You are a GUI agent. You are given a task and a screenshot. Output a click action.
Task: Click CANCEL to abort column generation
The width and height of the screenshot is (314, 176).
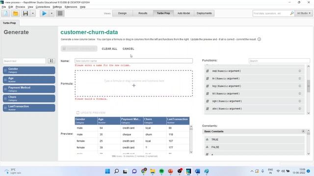pos(129,49)
